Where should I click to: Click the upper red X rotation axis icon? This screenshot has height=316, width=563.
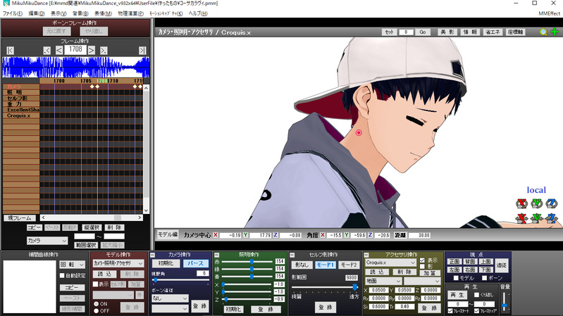click(521, 203)
